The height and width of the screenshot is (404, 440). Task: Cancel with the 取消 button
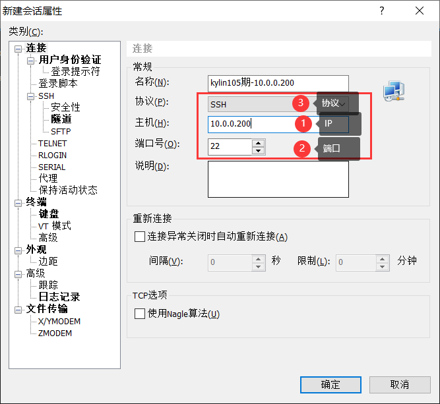(400, 385)
